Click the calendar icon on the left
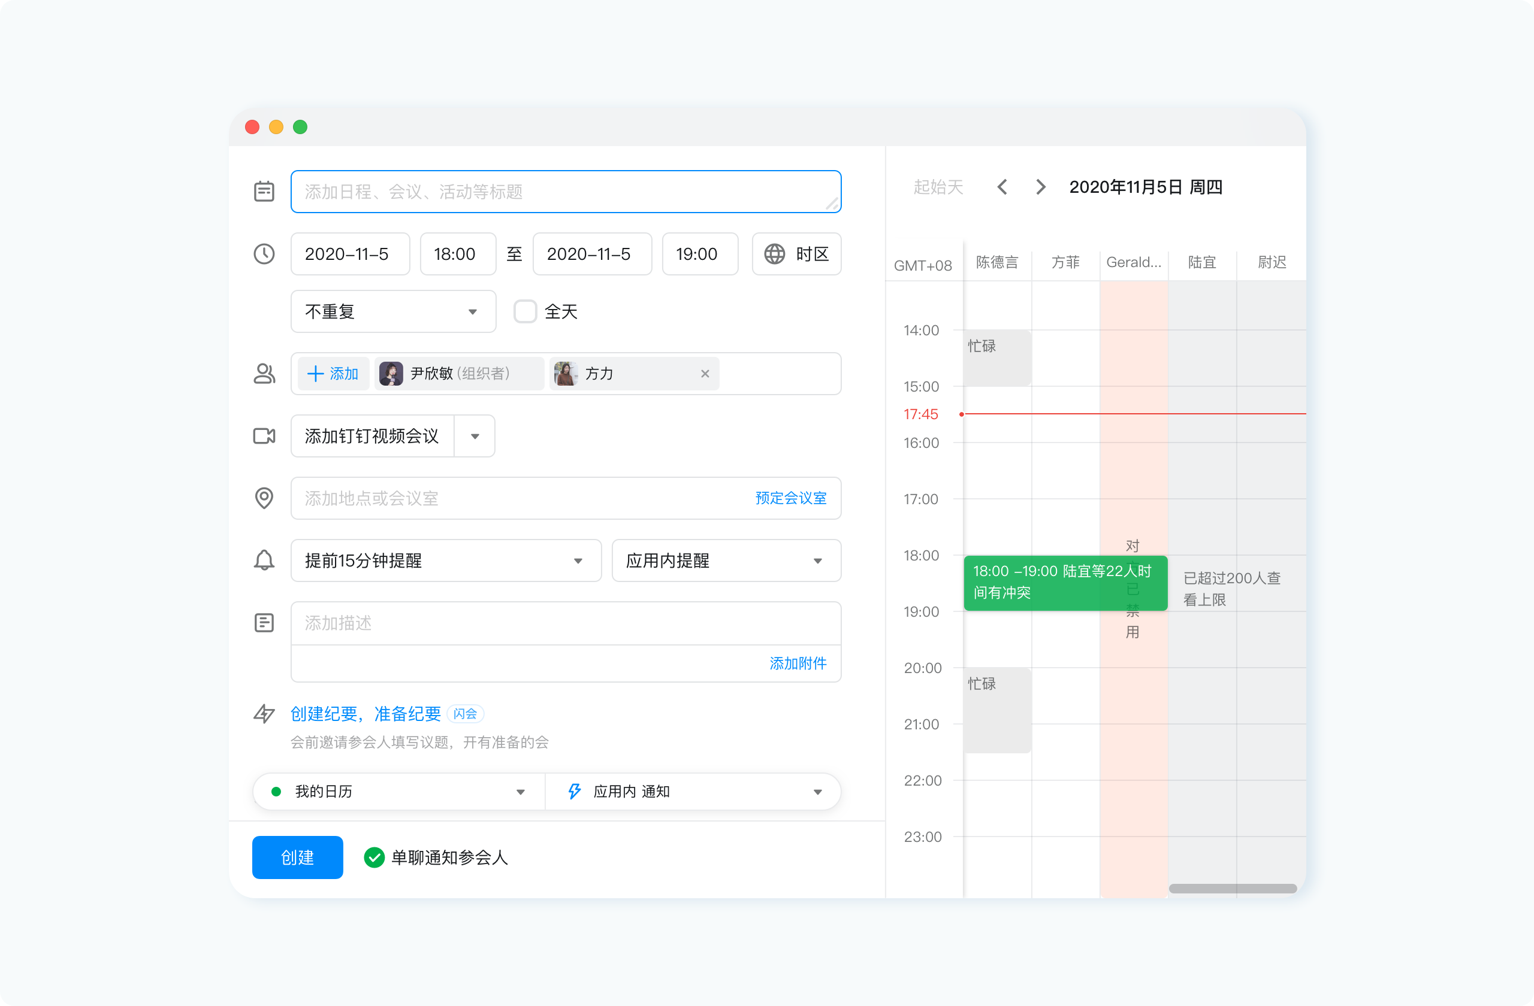The height and width of the screenshot is (1006, 1534). [x=266, y=191]
